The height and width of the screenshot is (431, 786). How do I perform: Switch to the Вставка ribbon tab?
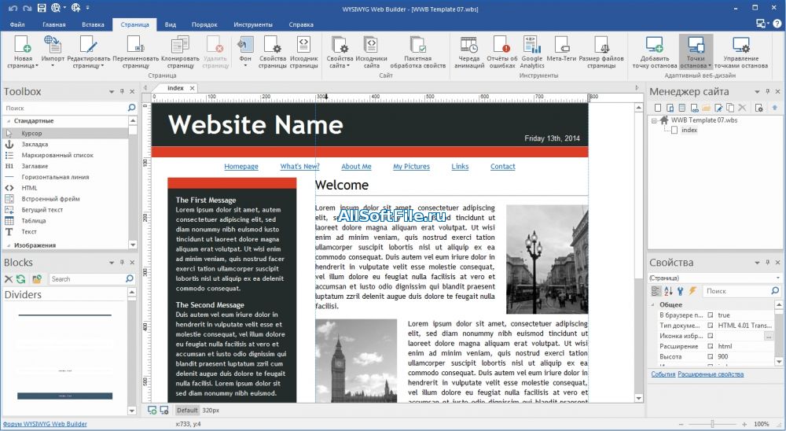point(94,24)
